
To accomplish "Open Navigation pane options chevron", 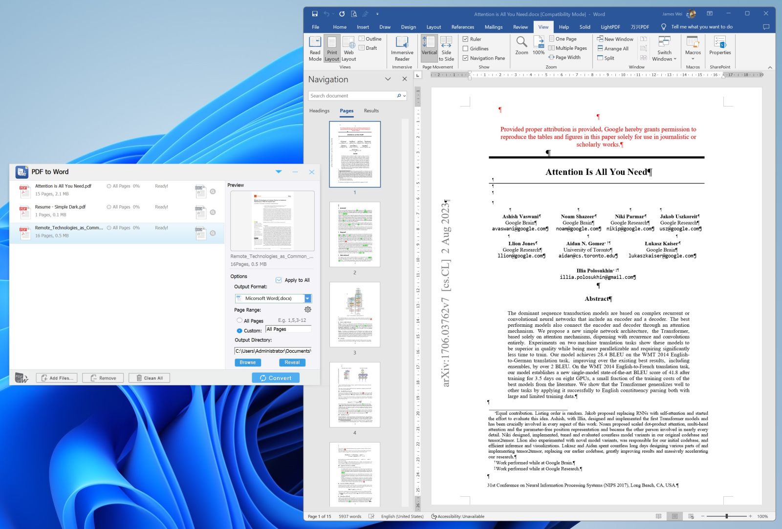I will pyautogui.click(x=388, y=79).
